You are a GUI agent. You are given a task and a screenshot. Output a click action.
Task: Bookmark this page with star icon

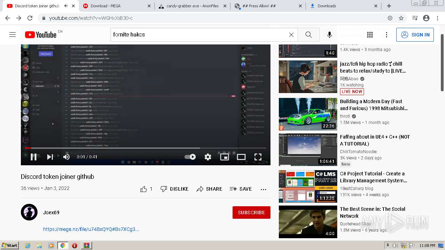[401, 18]
